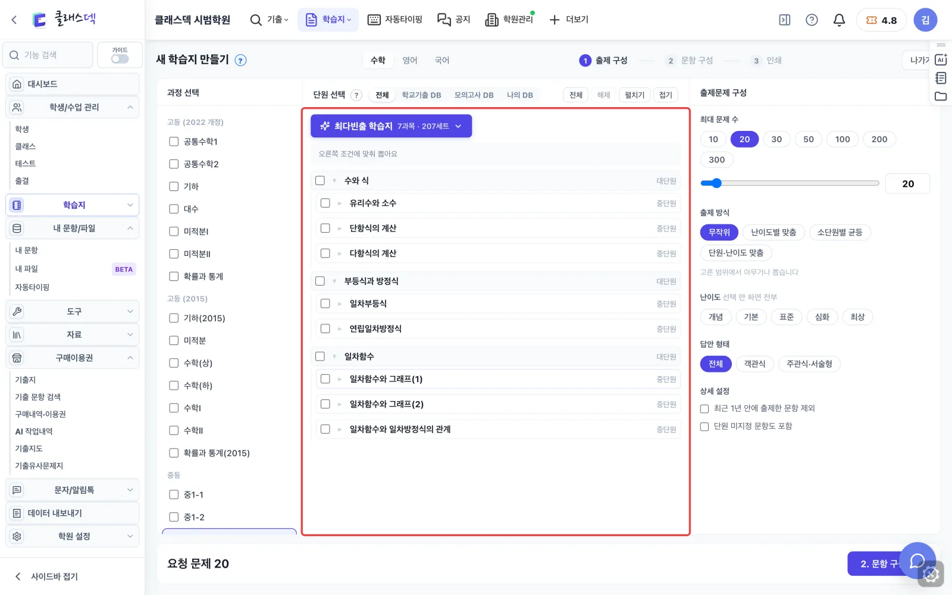Click the 4.8 ticket credit badge

tap(881, 20)
